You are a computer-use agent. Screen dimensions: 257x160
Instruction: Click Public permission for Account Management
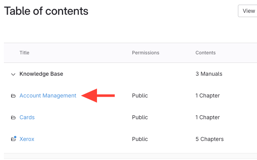coord(140,96)
